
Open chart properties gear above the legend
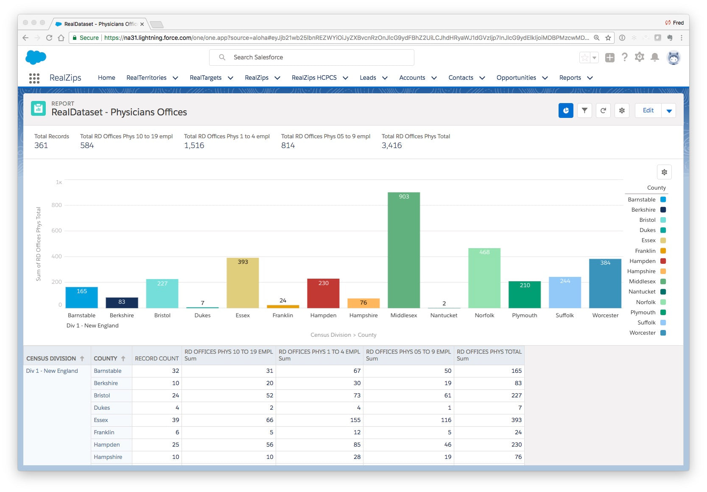664,172
